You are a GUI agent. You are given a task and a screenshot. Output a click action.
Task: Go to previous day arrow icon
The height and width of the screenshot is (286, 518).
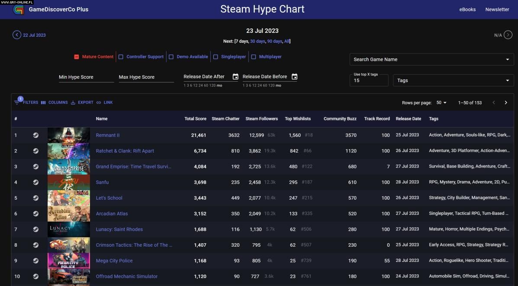(x=17, y=35)
